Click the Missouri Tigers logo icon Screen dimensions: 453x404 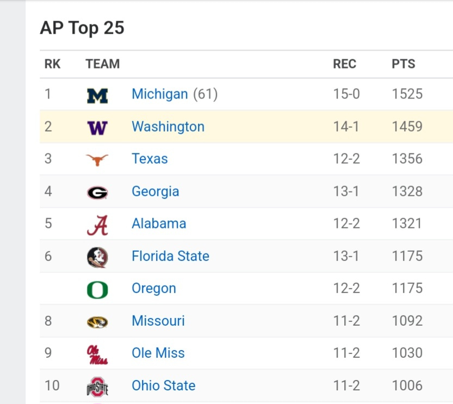click(97, 321)
